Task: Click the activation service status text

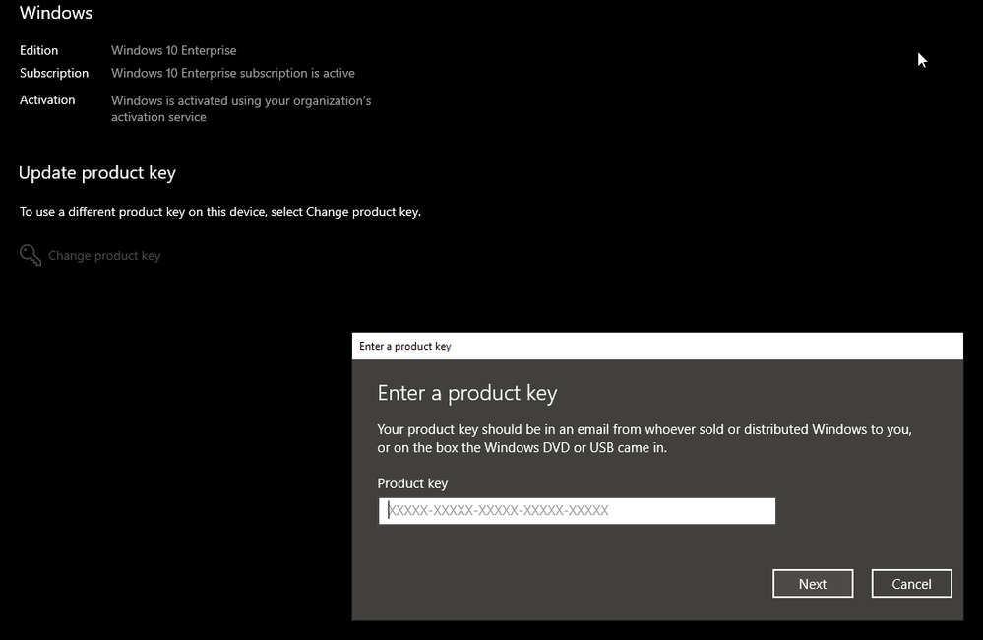Action: coord(241,108)
